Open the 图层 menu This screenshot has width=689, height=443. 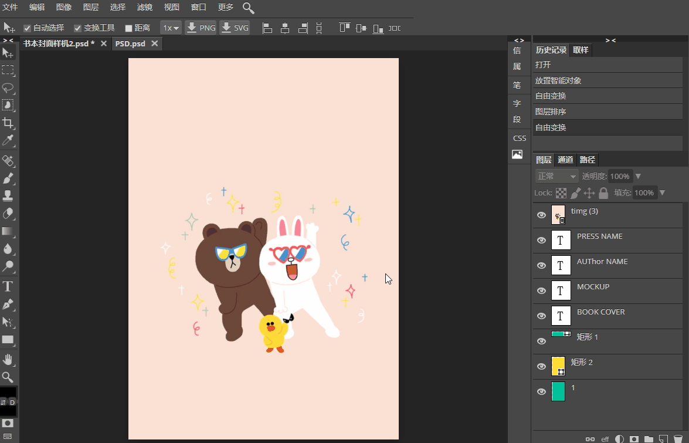click(x=90, y=8)
